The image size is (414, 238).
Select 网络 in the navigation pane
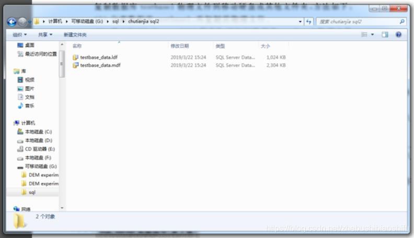coord(26,209)
